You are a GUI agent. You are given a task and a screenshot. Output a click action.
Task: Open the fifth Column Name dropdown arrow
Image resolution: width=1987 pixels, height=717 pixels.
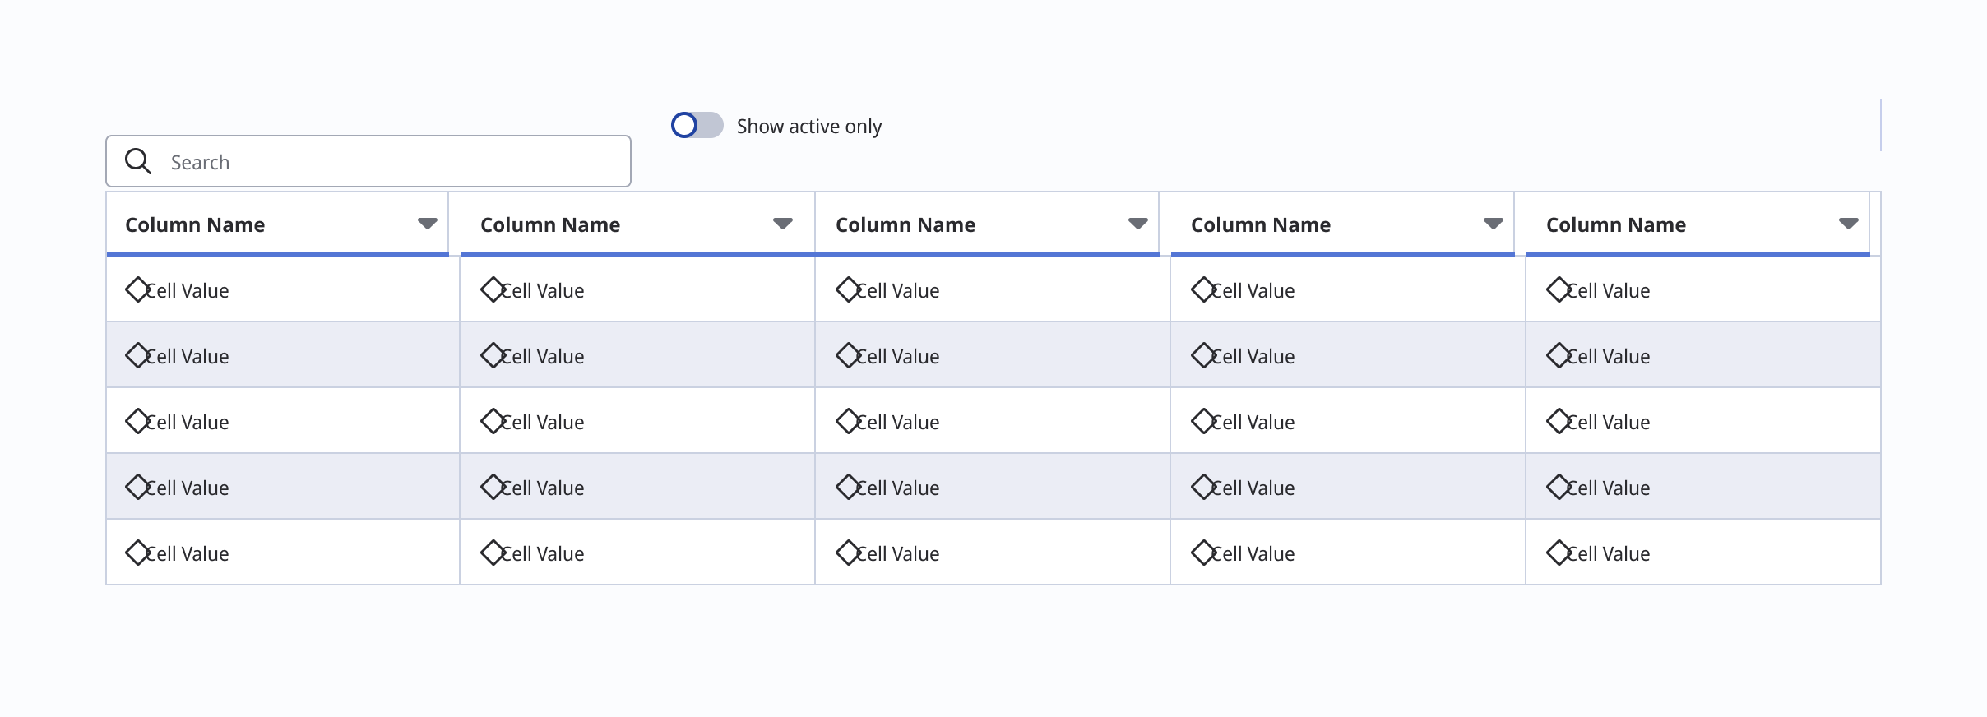pyautogui.click(x=1849, y=224)
